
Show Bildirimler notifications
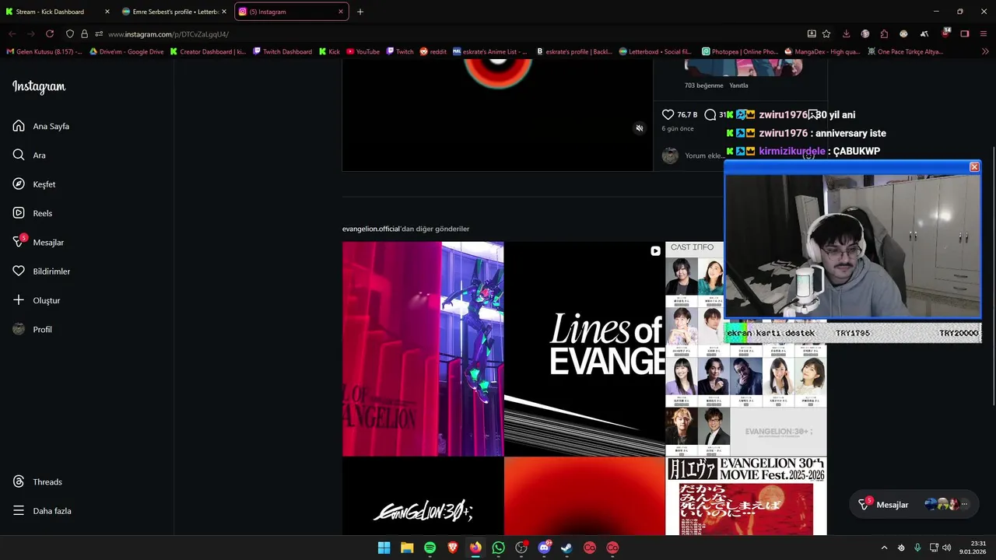pyautogui.click(x=41, y=271)
